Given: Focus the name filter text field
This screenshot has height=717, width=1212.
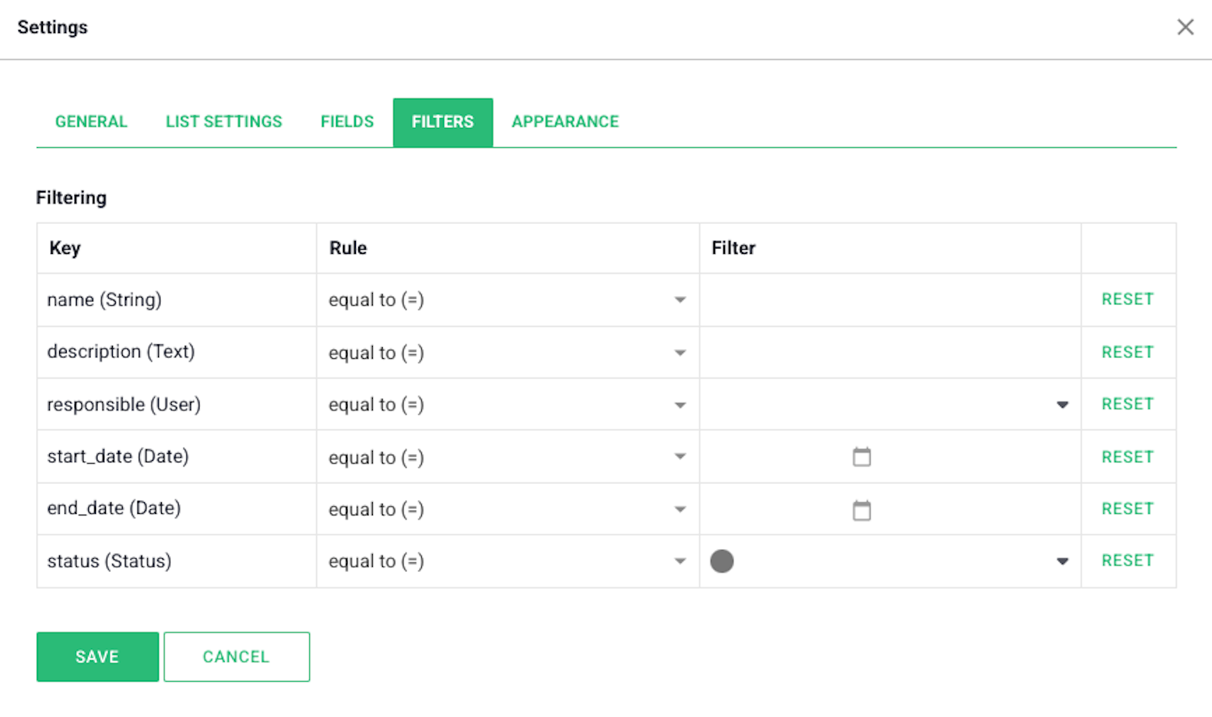Looking at the screenshot, I should coord(890,300).
